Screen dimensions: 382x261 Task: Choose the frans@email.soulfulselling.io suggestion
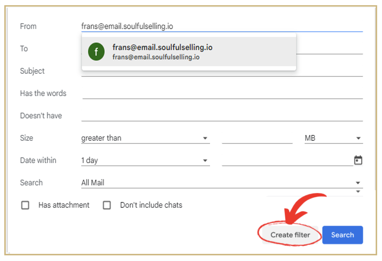tap(189, 52)
